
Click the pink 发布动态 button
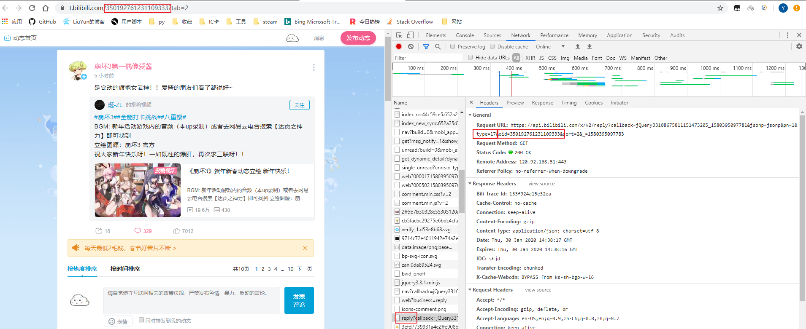[358, 38]
